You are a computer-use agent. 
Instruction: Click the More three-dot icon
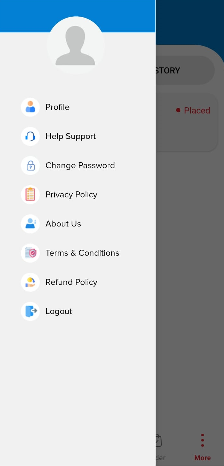[x=202, y=440]
